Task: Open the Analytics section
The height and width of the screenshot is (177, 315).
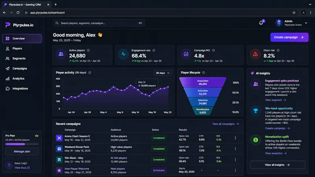Action: [x=22, y=78]
